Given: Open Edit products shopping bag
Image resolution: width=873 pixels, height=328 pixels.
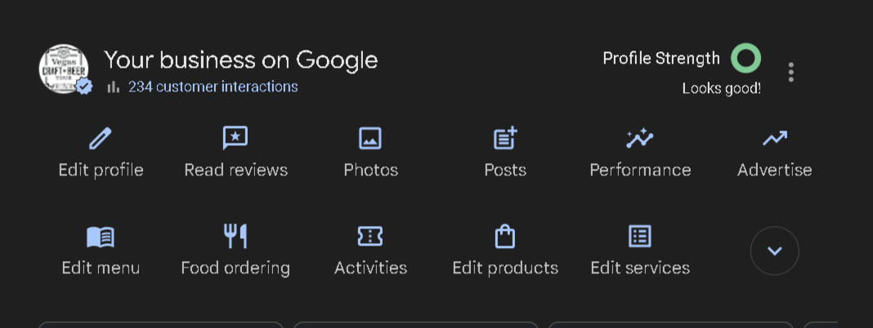Looking at the screenshot, I should pyautogui.click(x=505, y=237).
